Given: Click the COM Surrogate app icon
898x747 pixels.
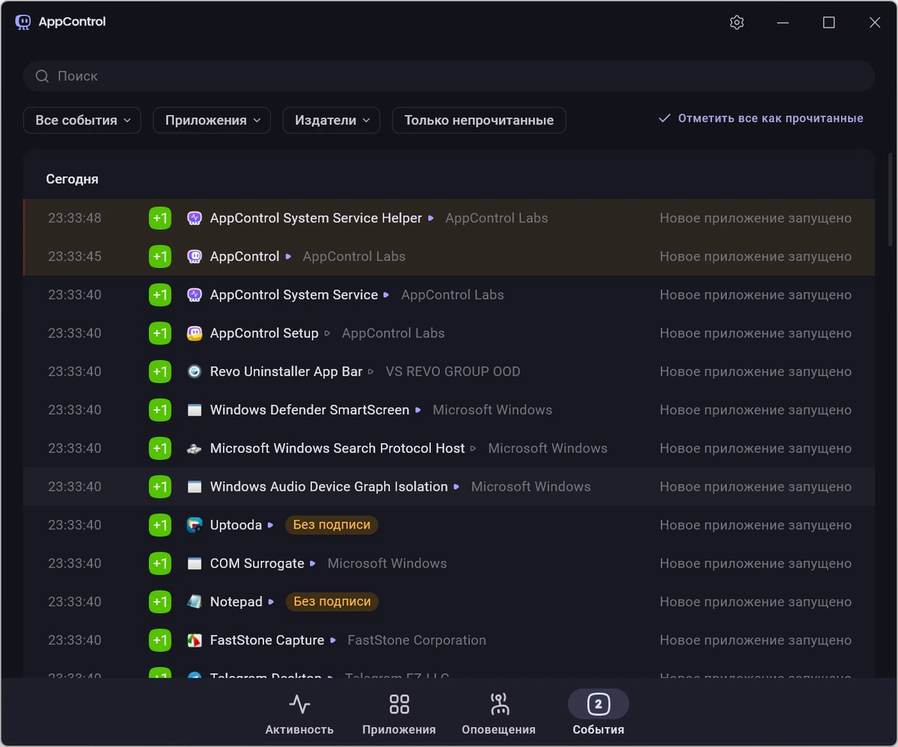Looking at the screenshot, I should (x=195, y=564).
